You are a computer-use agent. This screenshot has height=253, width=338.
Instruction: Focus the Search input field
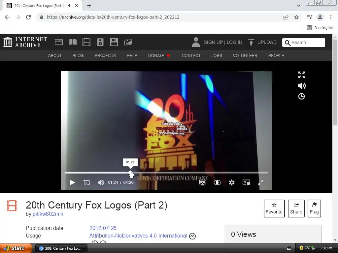[x=304, y=42]
